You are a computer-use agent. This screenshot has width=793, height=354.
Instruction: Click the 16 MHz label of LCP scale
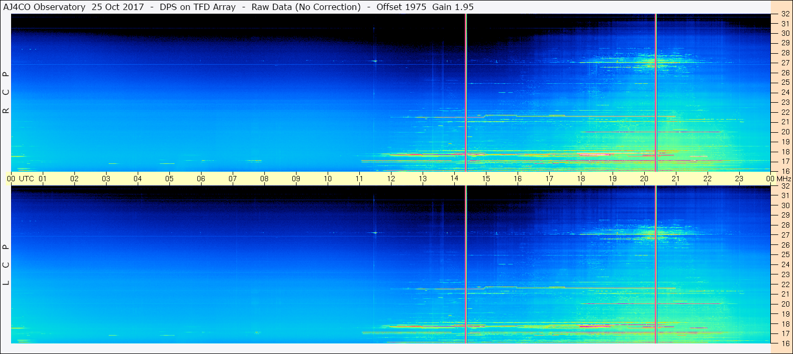(x=785, y=342)
